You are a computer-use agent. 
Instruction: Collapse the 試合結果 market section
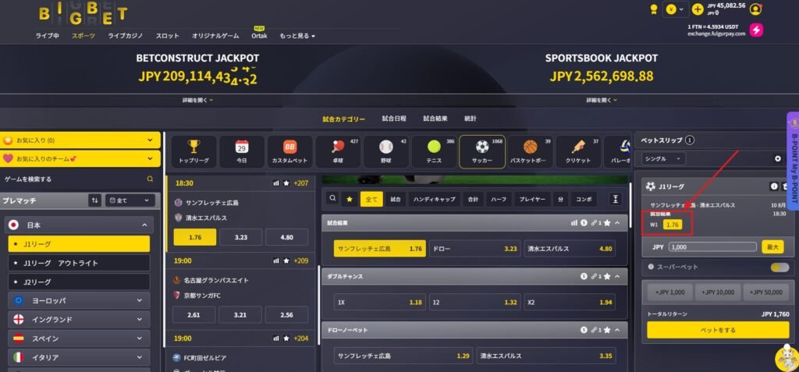[x=617, y=223]
